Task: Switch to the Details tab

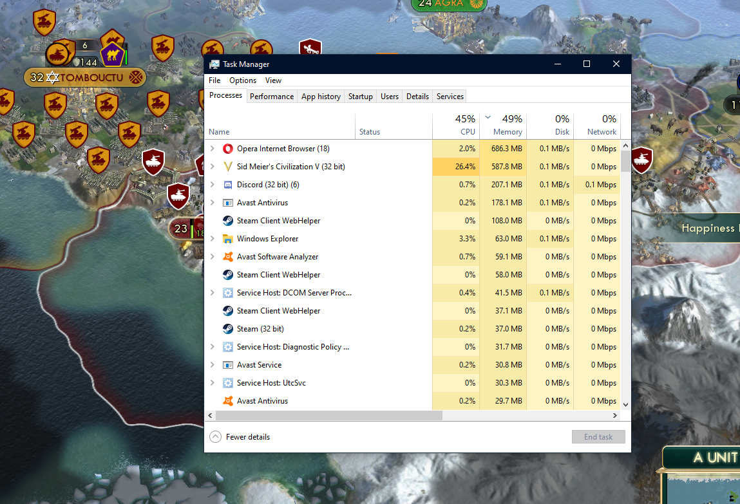Action: coord(418,96)
